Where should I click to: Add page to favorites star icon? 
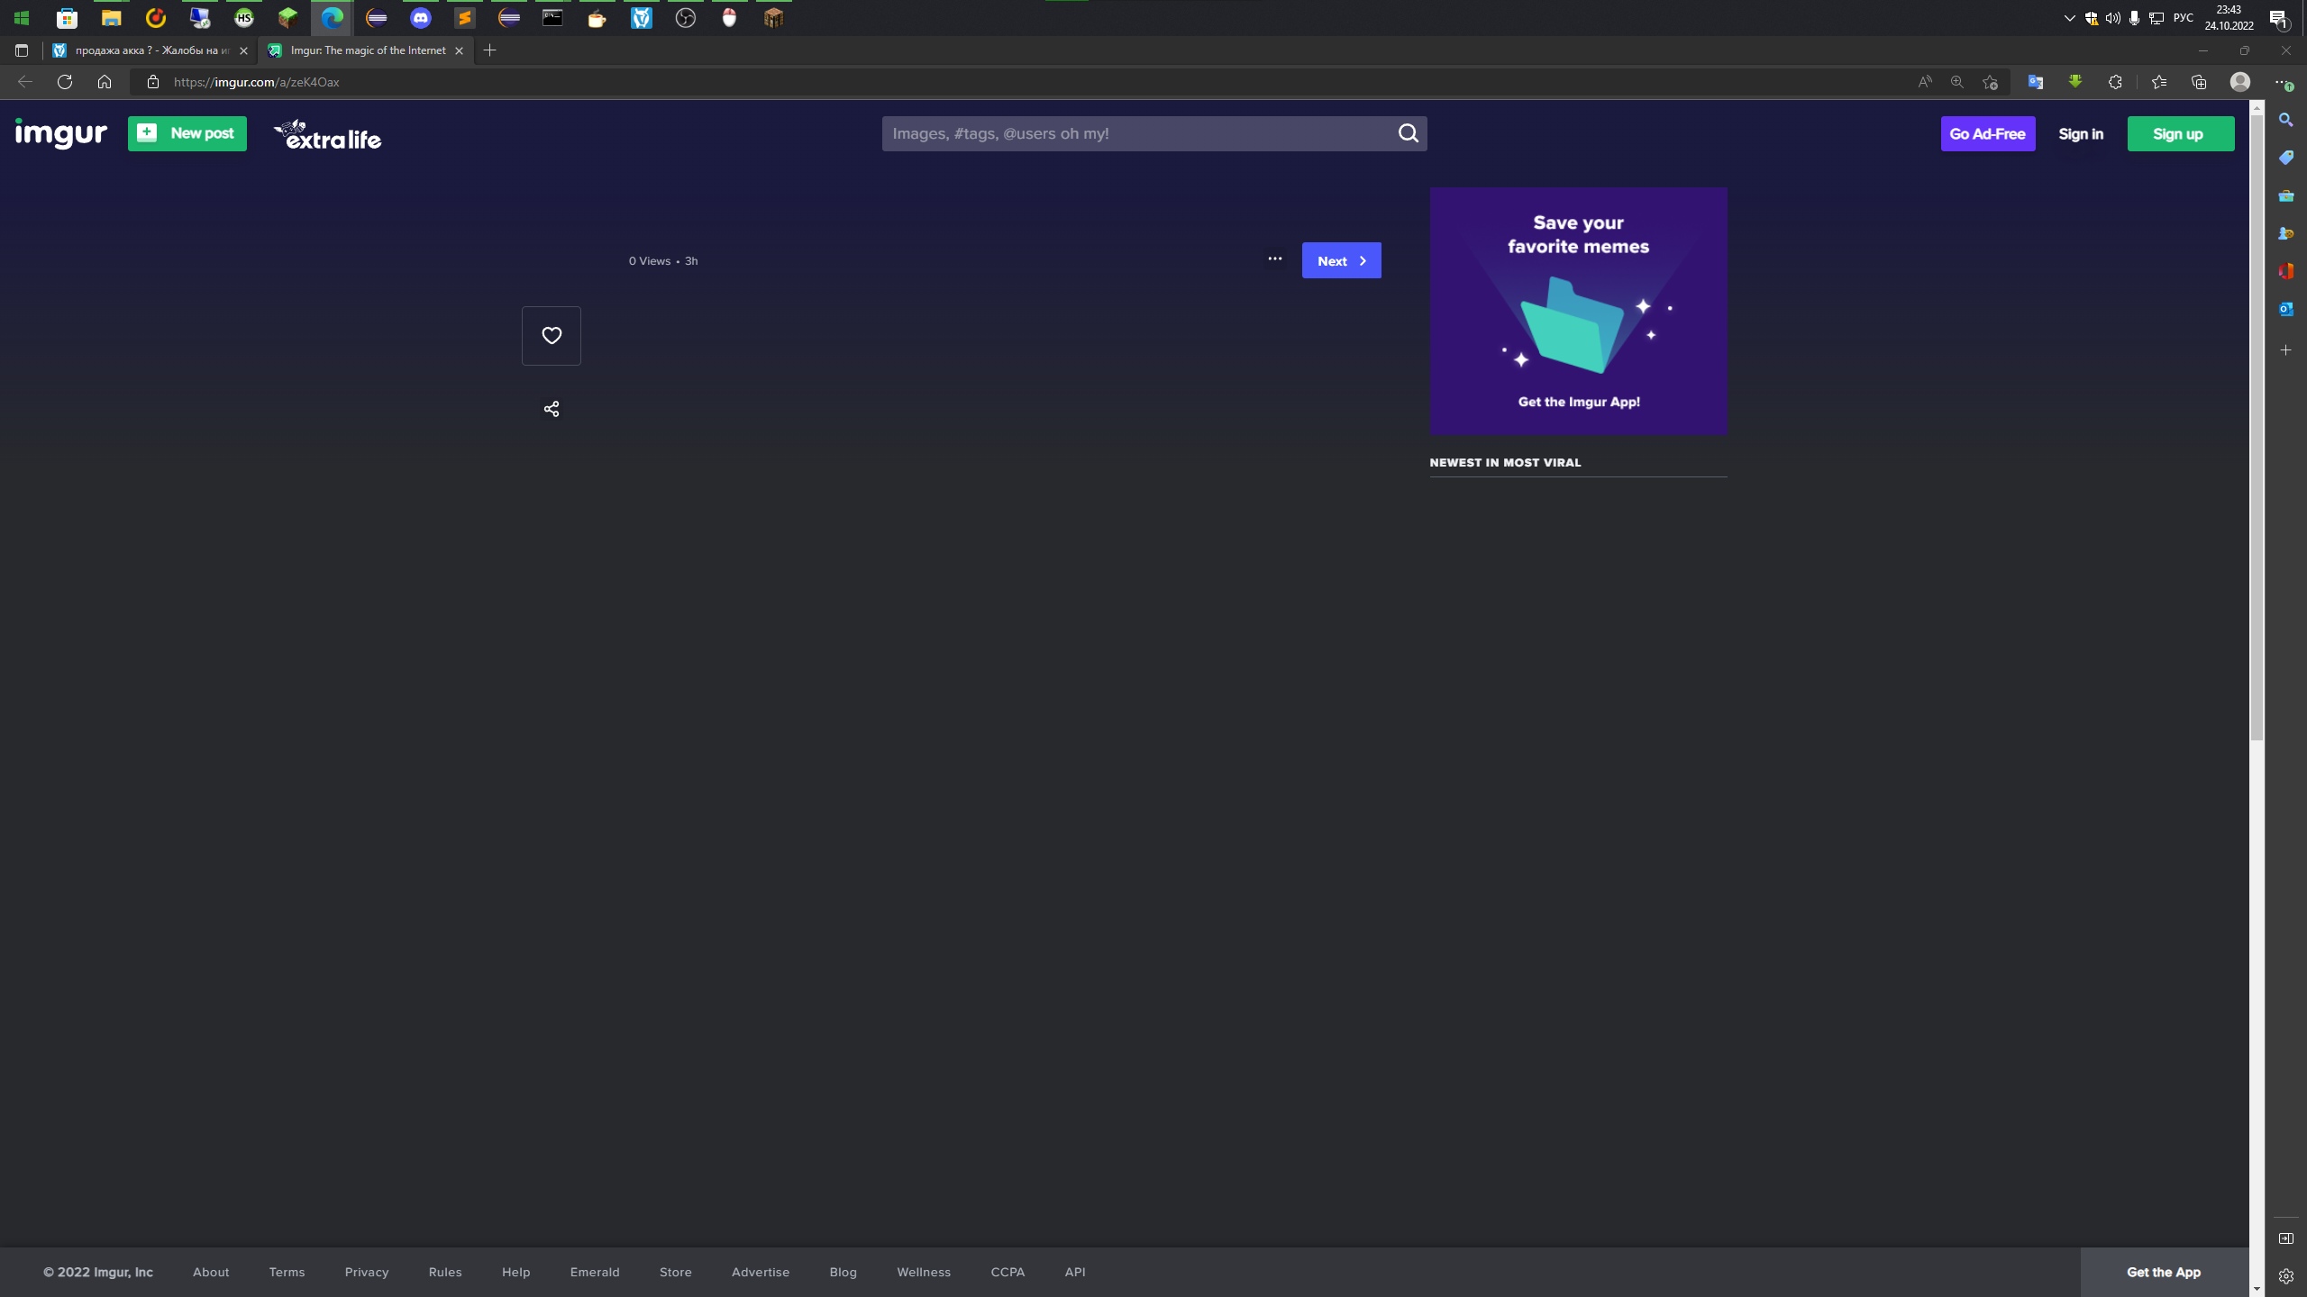click(1990, 82)
